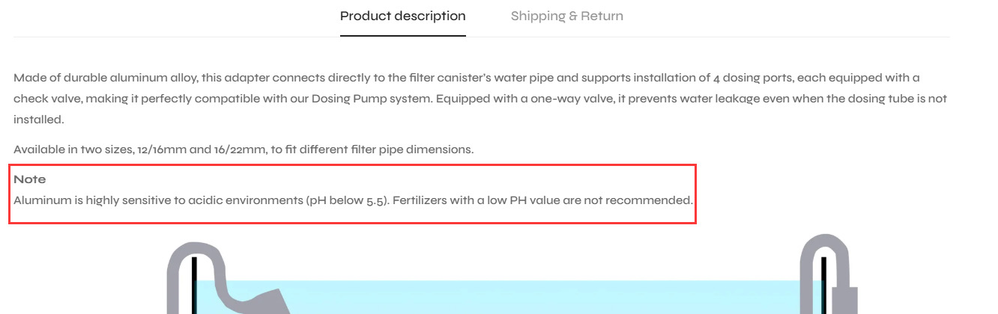Click the blue aquarium water diagram

coord(509,298)
